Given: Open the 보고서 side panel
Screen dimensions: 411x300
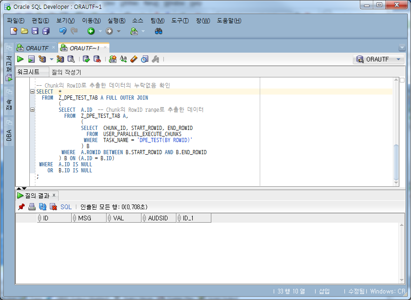Looking at the screenshot, I should point(9,68).
